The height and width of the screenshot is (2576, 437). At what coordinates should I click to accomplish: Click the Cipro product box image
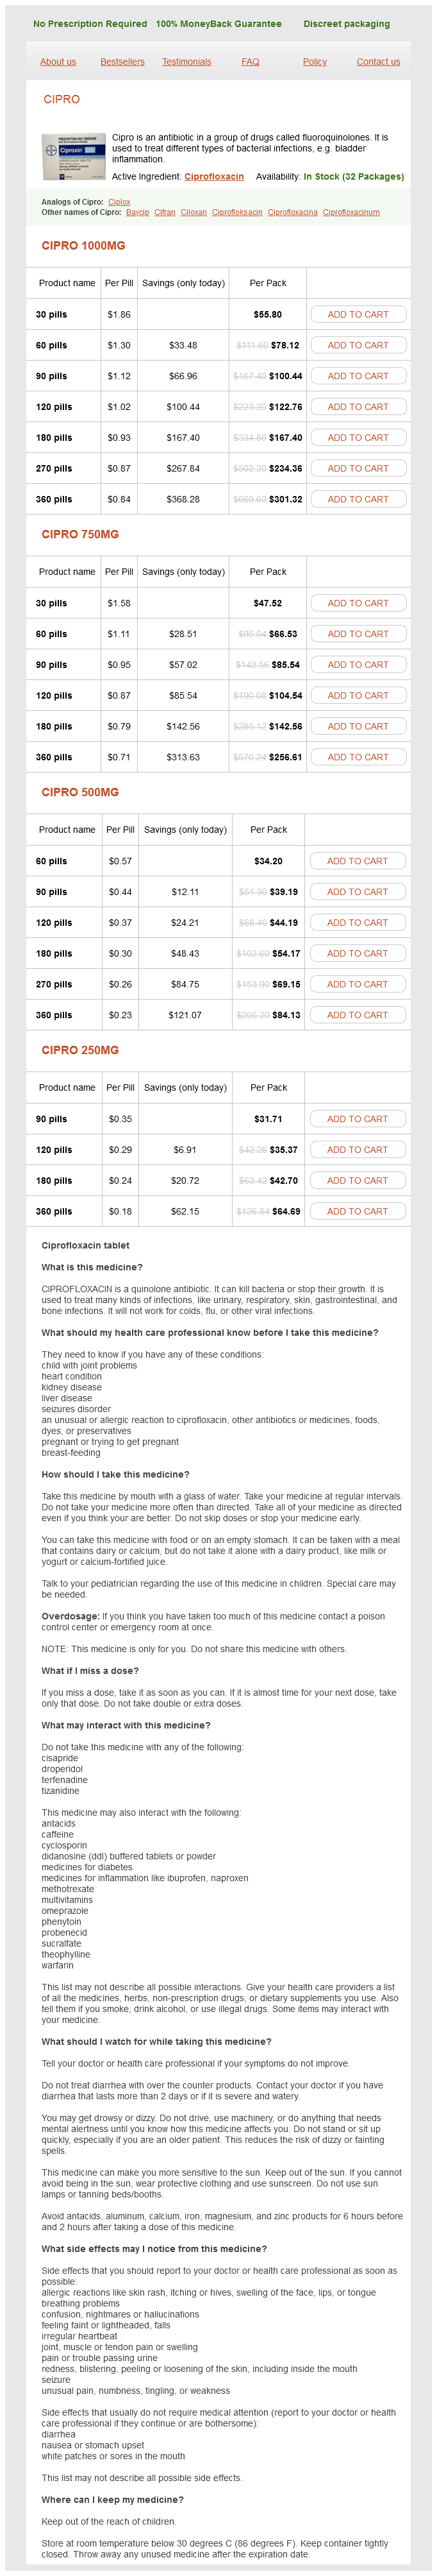click(73, 154)
